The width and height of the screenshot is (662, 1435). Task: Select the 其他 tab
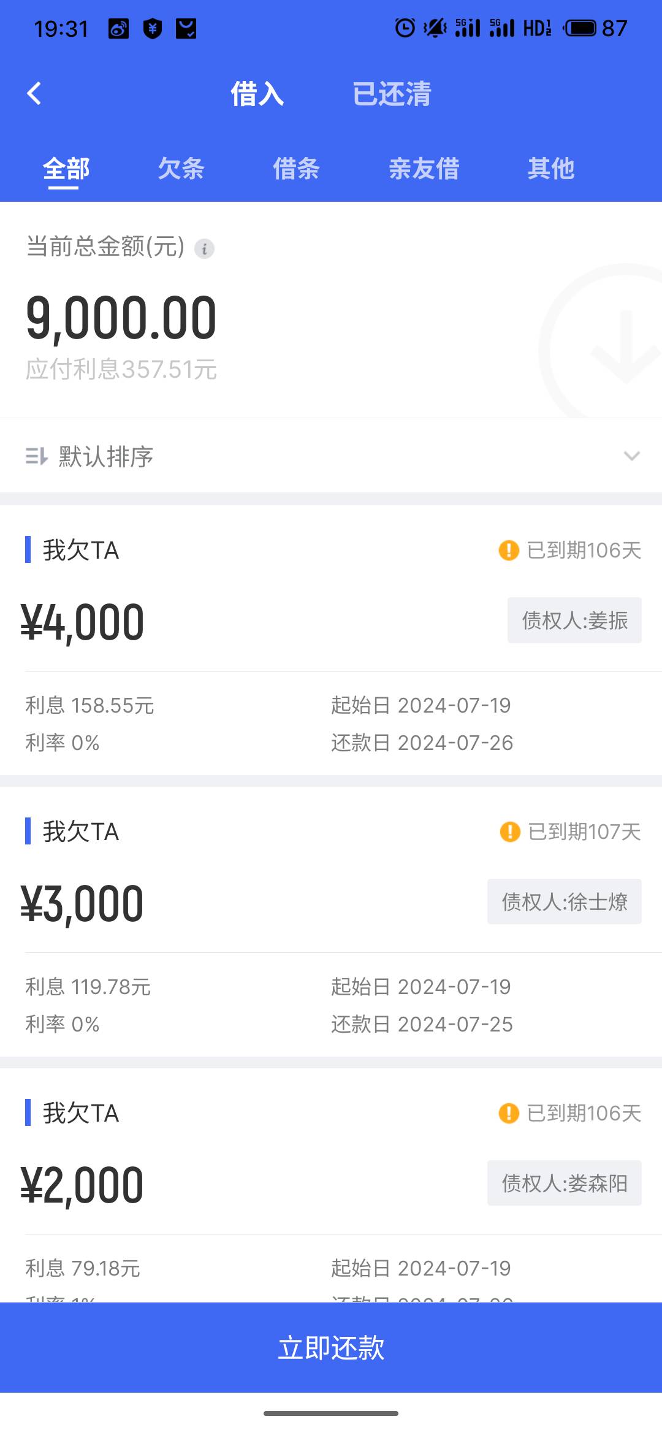click(x=551, y=169)
